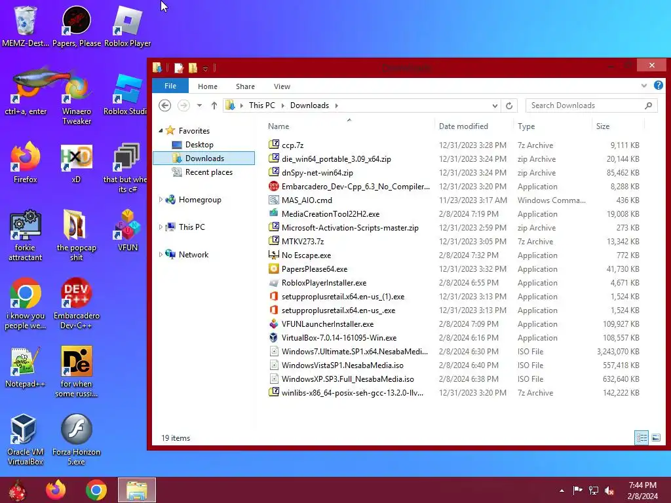Open Oracle VM VirtualBox desktop shortcut
Image resolution: width=671 pixels, height=503 pixels.
click(x=26, y=439)
